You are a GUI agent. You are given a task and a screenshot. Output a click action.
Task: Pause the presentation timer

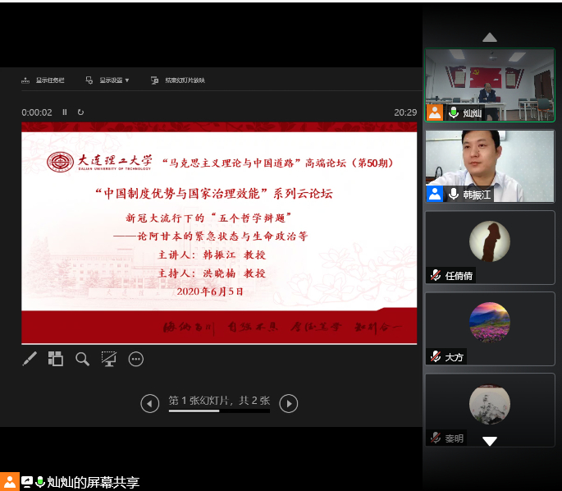point(65,112)
